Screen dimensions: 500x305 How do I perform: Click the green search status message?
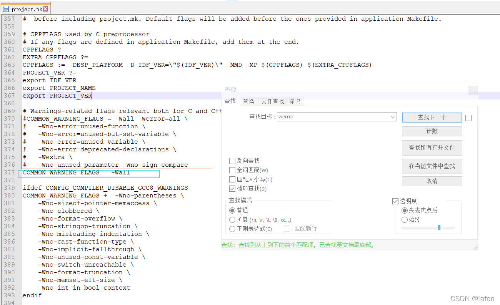coord(298,245)
